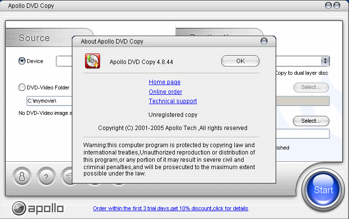This screenshot has height=219, width=349.
Task: Open the Technical support link
Action: (173, 101)
